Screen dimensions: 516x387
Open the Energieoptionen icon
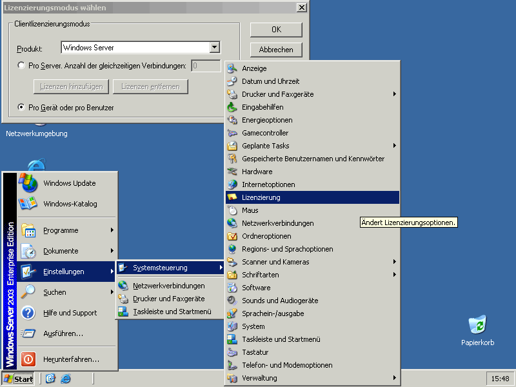(232, 120)
